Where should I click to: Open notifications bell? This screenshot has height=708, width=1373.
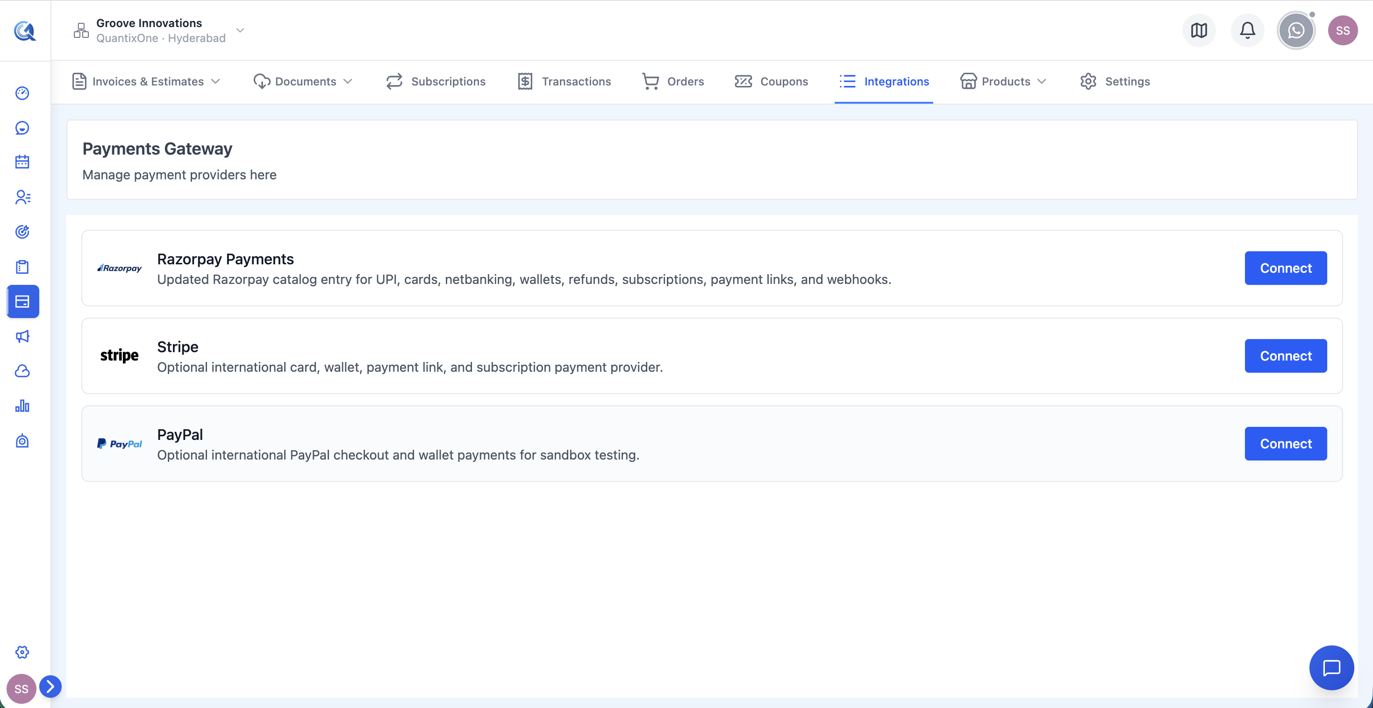point(1247,30)
